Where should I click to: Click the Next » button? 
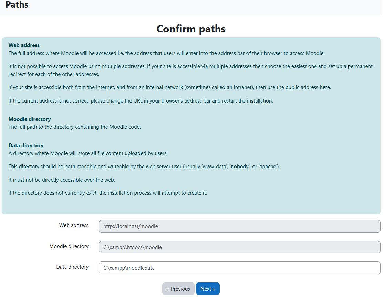208,289
